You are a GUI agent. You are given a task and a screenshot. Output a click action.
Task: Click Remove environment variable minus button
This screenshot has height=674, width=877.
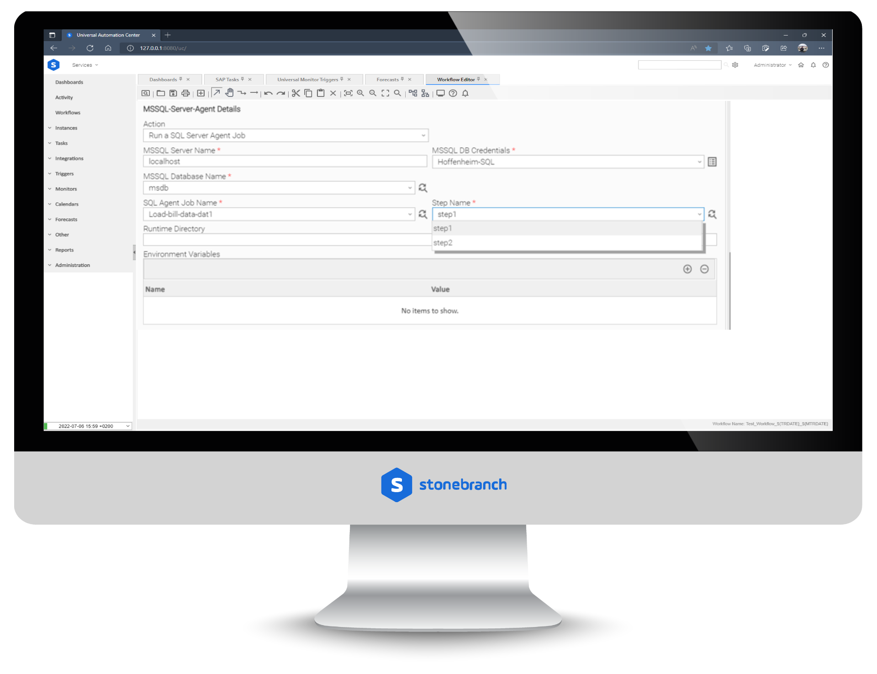(704, 268)
